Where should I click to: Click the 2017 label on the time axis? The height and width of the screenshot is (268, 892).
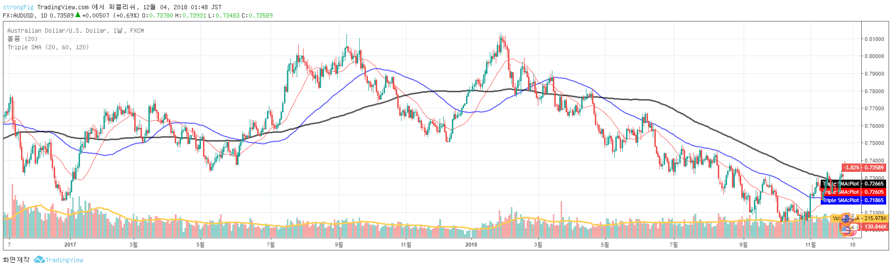click(70, 245)
